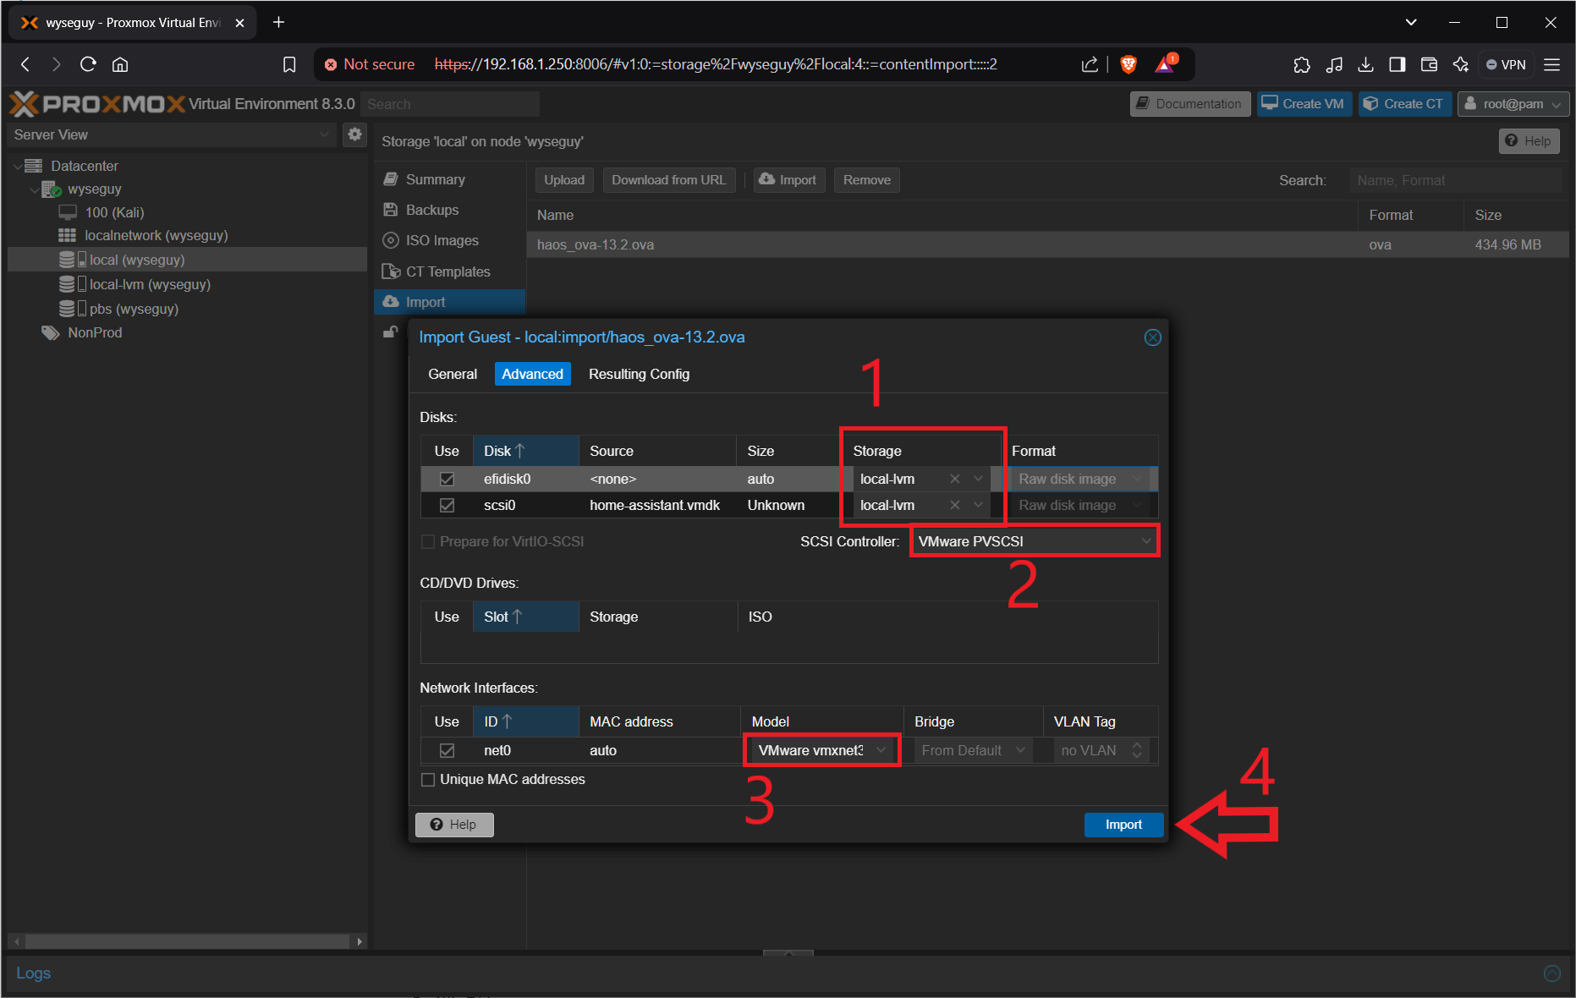Open a new browser tab
Viewport: 1576px width, 998px height.
coord(278,22)
